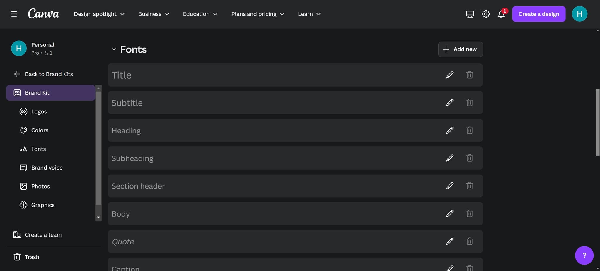Open the settings gear

pyautogui.click(x=485, y=14)
